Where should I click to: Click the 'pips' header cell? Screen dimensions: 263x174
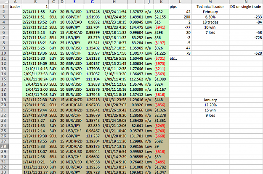[x=180, y=7]
